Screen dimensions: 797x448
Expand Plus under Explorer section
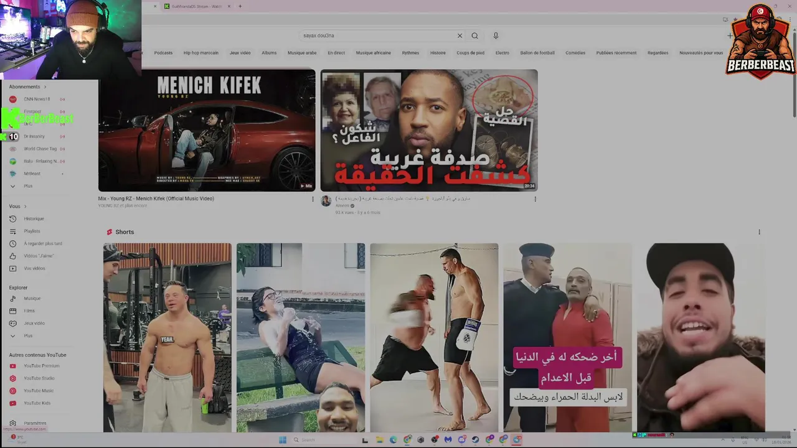(28, 336)
